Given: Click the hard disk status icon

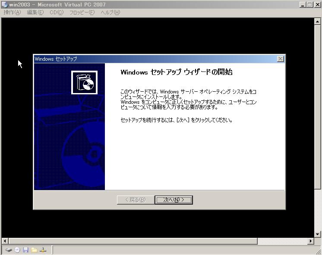Looking at the screenshot, I should coord(9,250).
